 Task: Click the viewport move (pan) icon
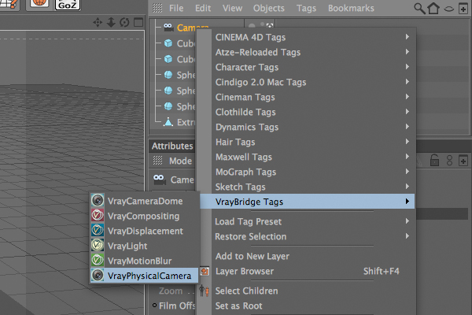[98, 22]
